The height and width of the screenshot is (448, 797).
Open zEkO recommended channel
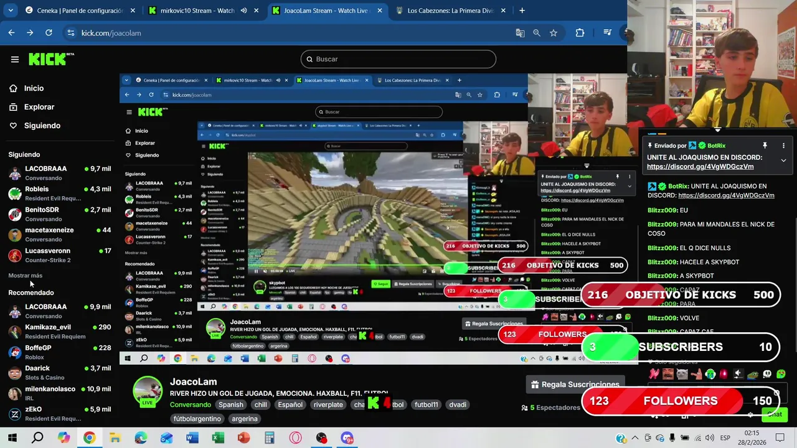(60, 414)
